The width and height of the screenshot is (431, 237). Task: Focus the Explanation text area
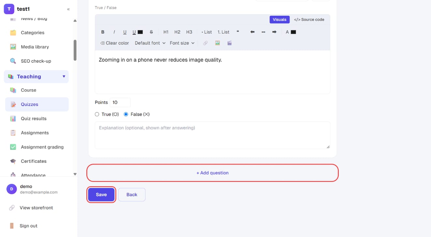coord(213,135)
